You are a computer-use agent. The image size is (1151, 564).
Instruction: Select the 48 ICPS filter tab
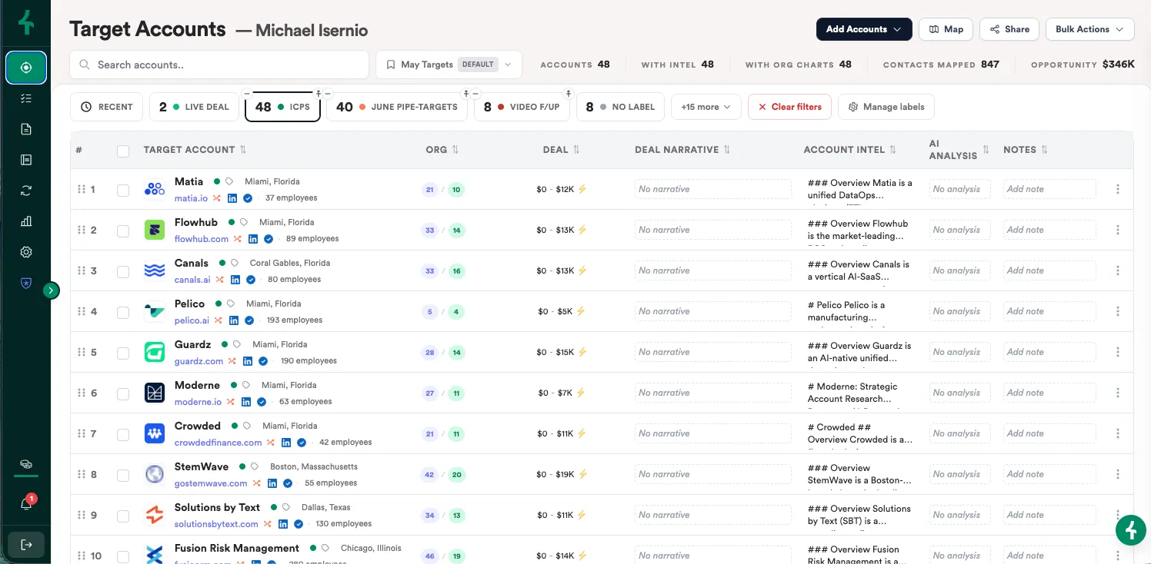point(282,107)
